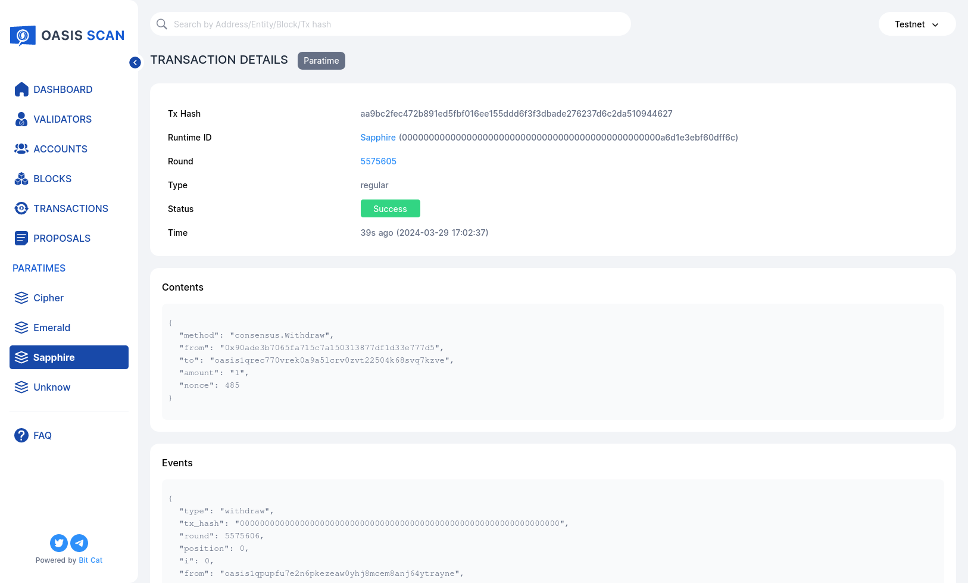Select the Sapphire paratime tab

click(54, 357)
